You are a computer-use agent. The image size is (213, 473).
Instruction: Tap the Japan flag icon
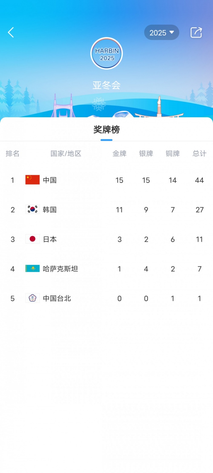click(32, 239)
